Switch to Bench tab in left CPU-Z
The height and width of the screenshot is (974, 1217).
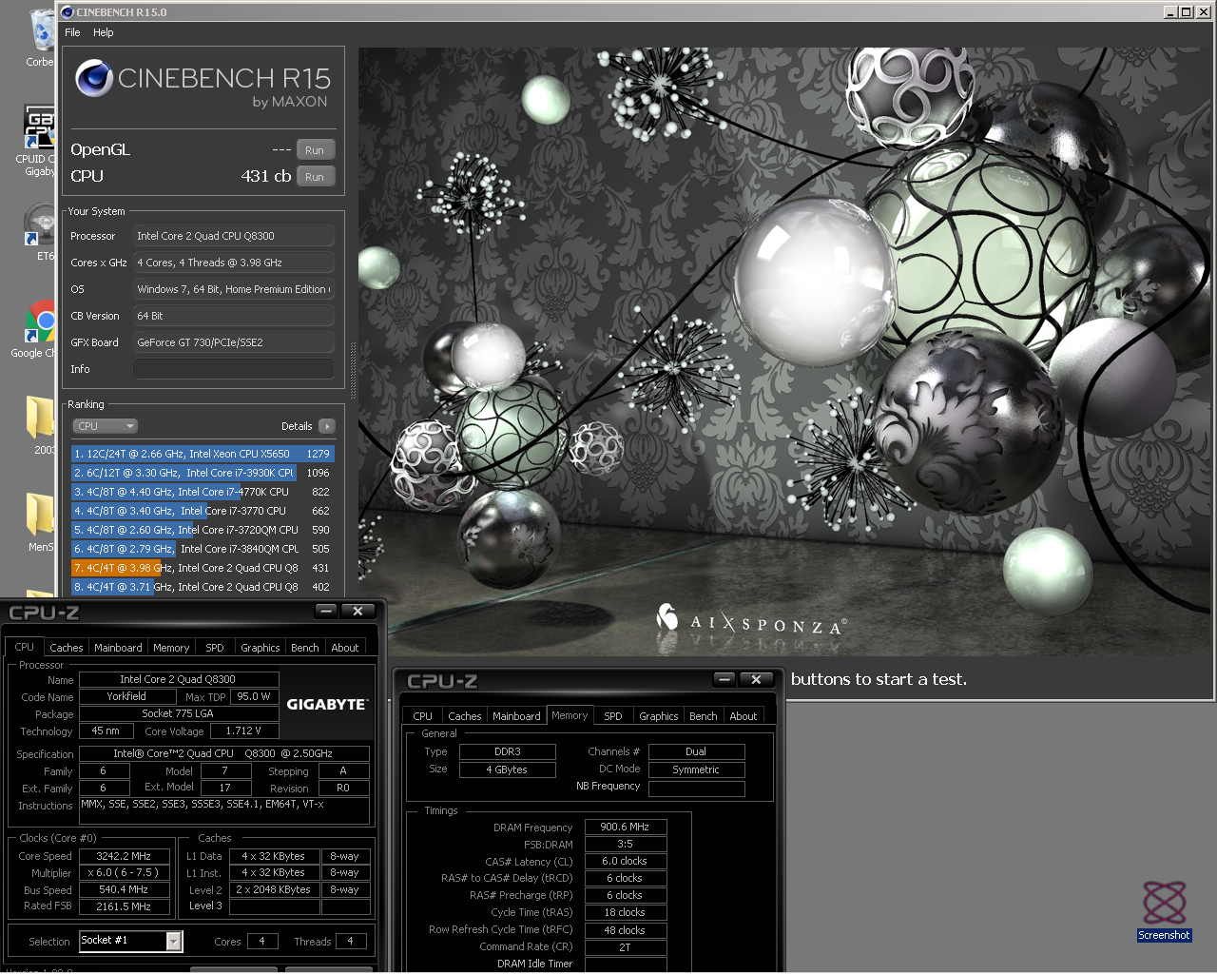click(x=305, y=648)
